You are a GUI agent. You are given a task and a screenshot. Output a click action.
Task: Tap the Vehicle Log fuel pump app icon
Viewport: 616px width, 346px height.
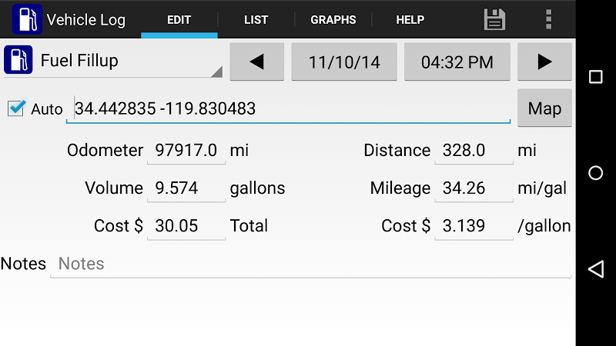(27, 19)
